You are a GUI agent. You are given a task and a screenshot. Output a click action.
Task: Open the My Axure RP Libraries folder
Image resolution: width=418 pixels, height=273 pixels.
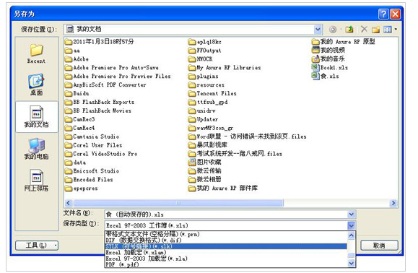pyautogui.click(x=225, y=68)
